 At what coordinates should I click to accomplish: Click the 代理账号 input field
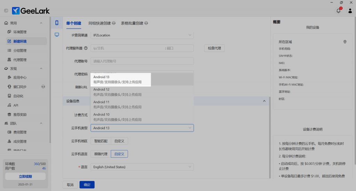pos(142,61)
